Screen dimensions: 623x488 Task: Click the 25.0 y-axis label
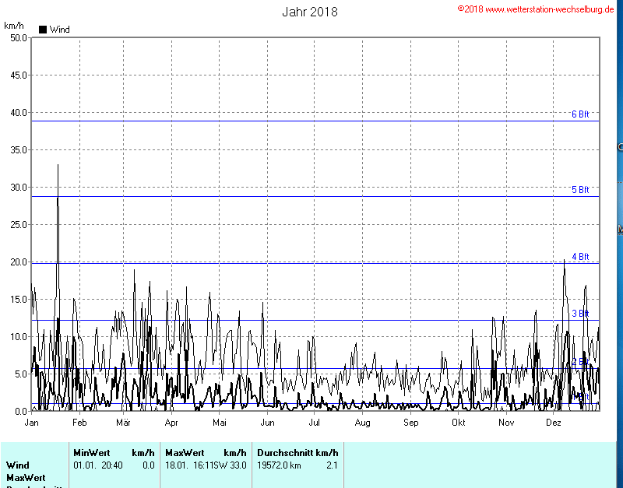point(19,225)
